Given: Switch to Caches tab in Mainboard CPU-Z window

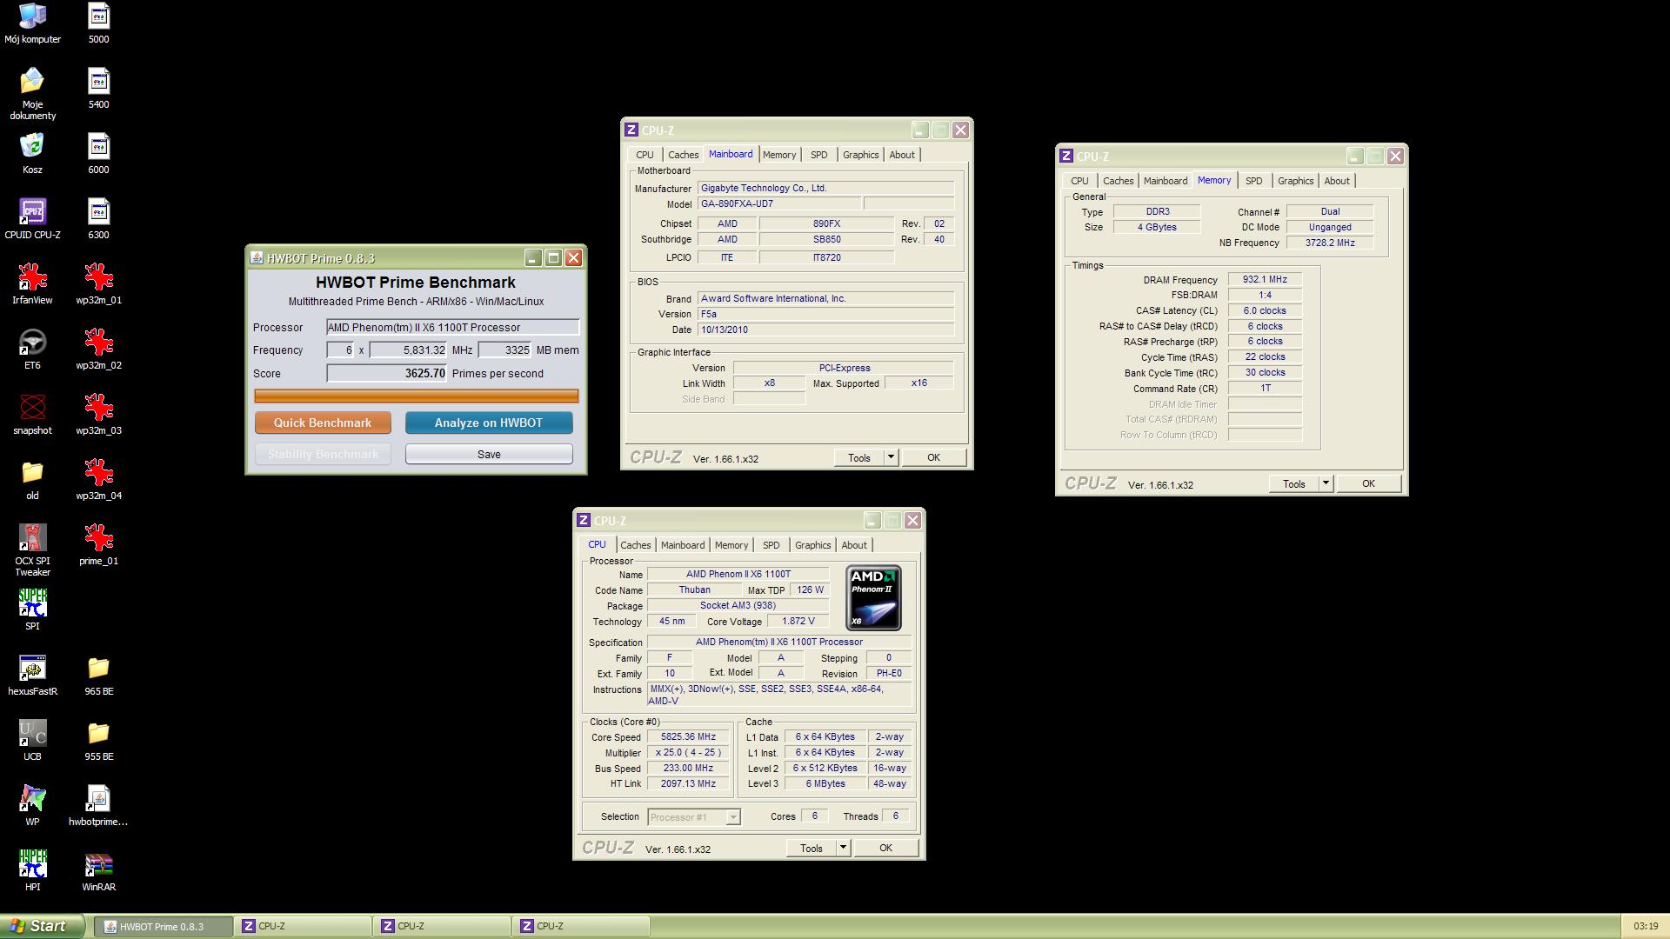Looking at the screenshot, I should pos(683,155).
